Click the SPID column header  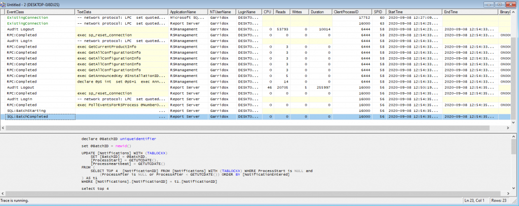coord(379,12)
